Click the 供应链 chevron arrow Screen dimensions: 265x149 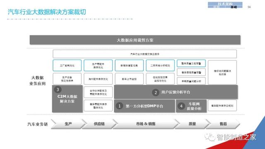[x=99, y=124]
